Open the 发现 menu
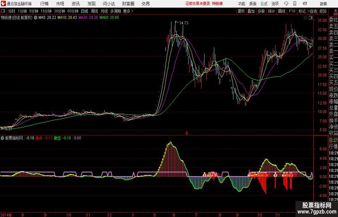 coord(91,4)
